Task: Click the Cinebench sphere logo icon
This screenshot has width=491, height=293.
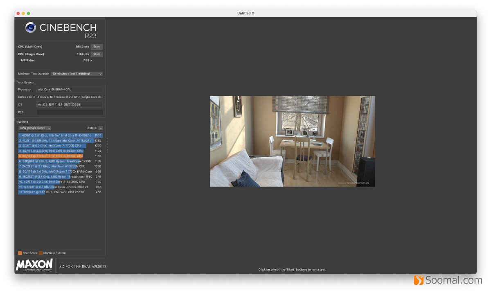Action: click(31, 27)
